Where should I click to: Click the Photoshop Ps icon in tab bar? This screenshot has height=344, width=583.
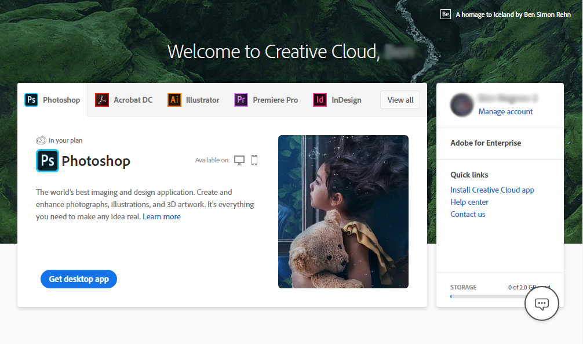coord(31,100)
